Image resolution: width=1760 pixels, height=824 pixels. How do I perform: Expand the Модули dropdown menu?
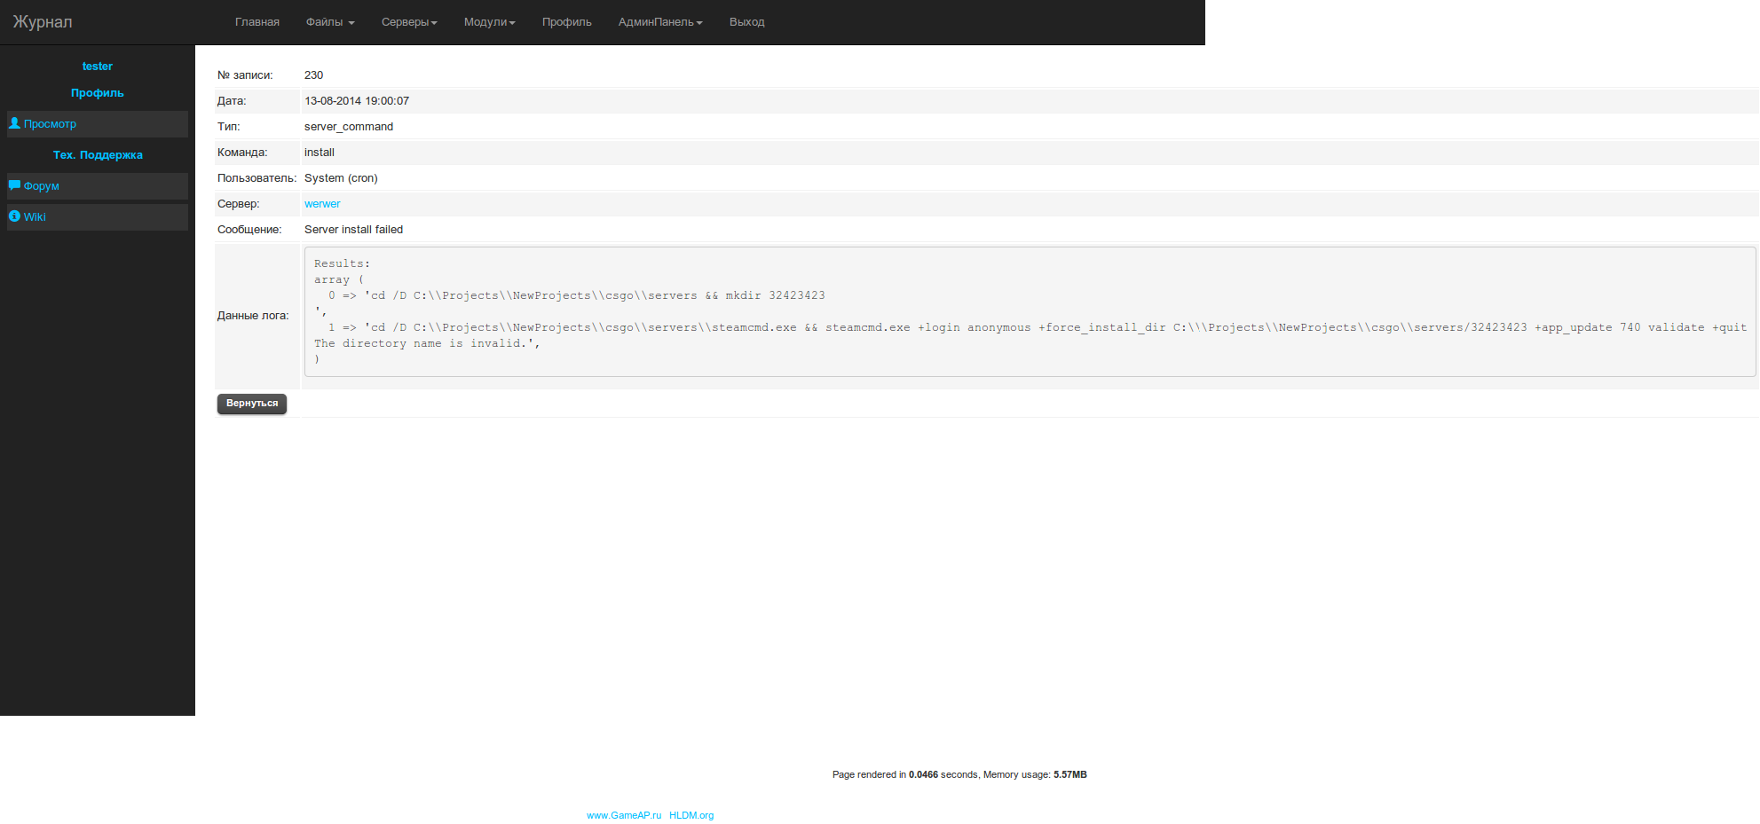[x=489, y=22]
